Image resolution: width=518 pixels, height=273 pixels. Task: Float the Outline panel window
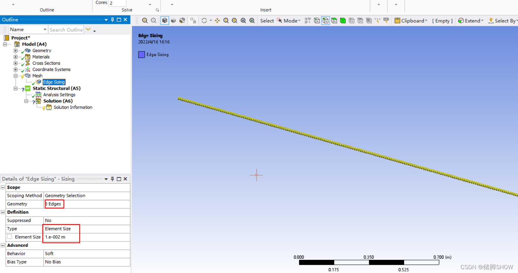[x=119, y=20]
